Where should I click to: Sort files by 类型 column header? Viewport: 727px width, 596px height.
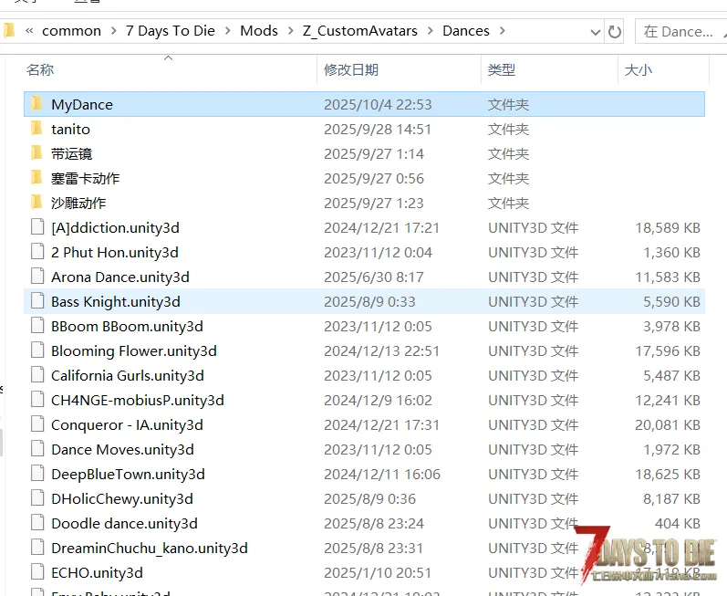[501, 69]
